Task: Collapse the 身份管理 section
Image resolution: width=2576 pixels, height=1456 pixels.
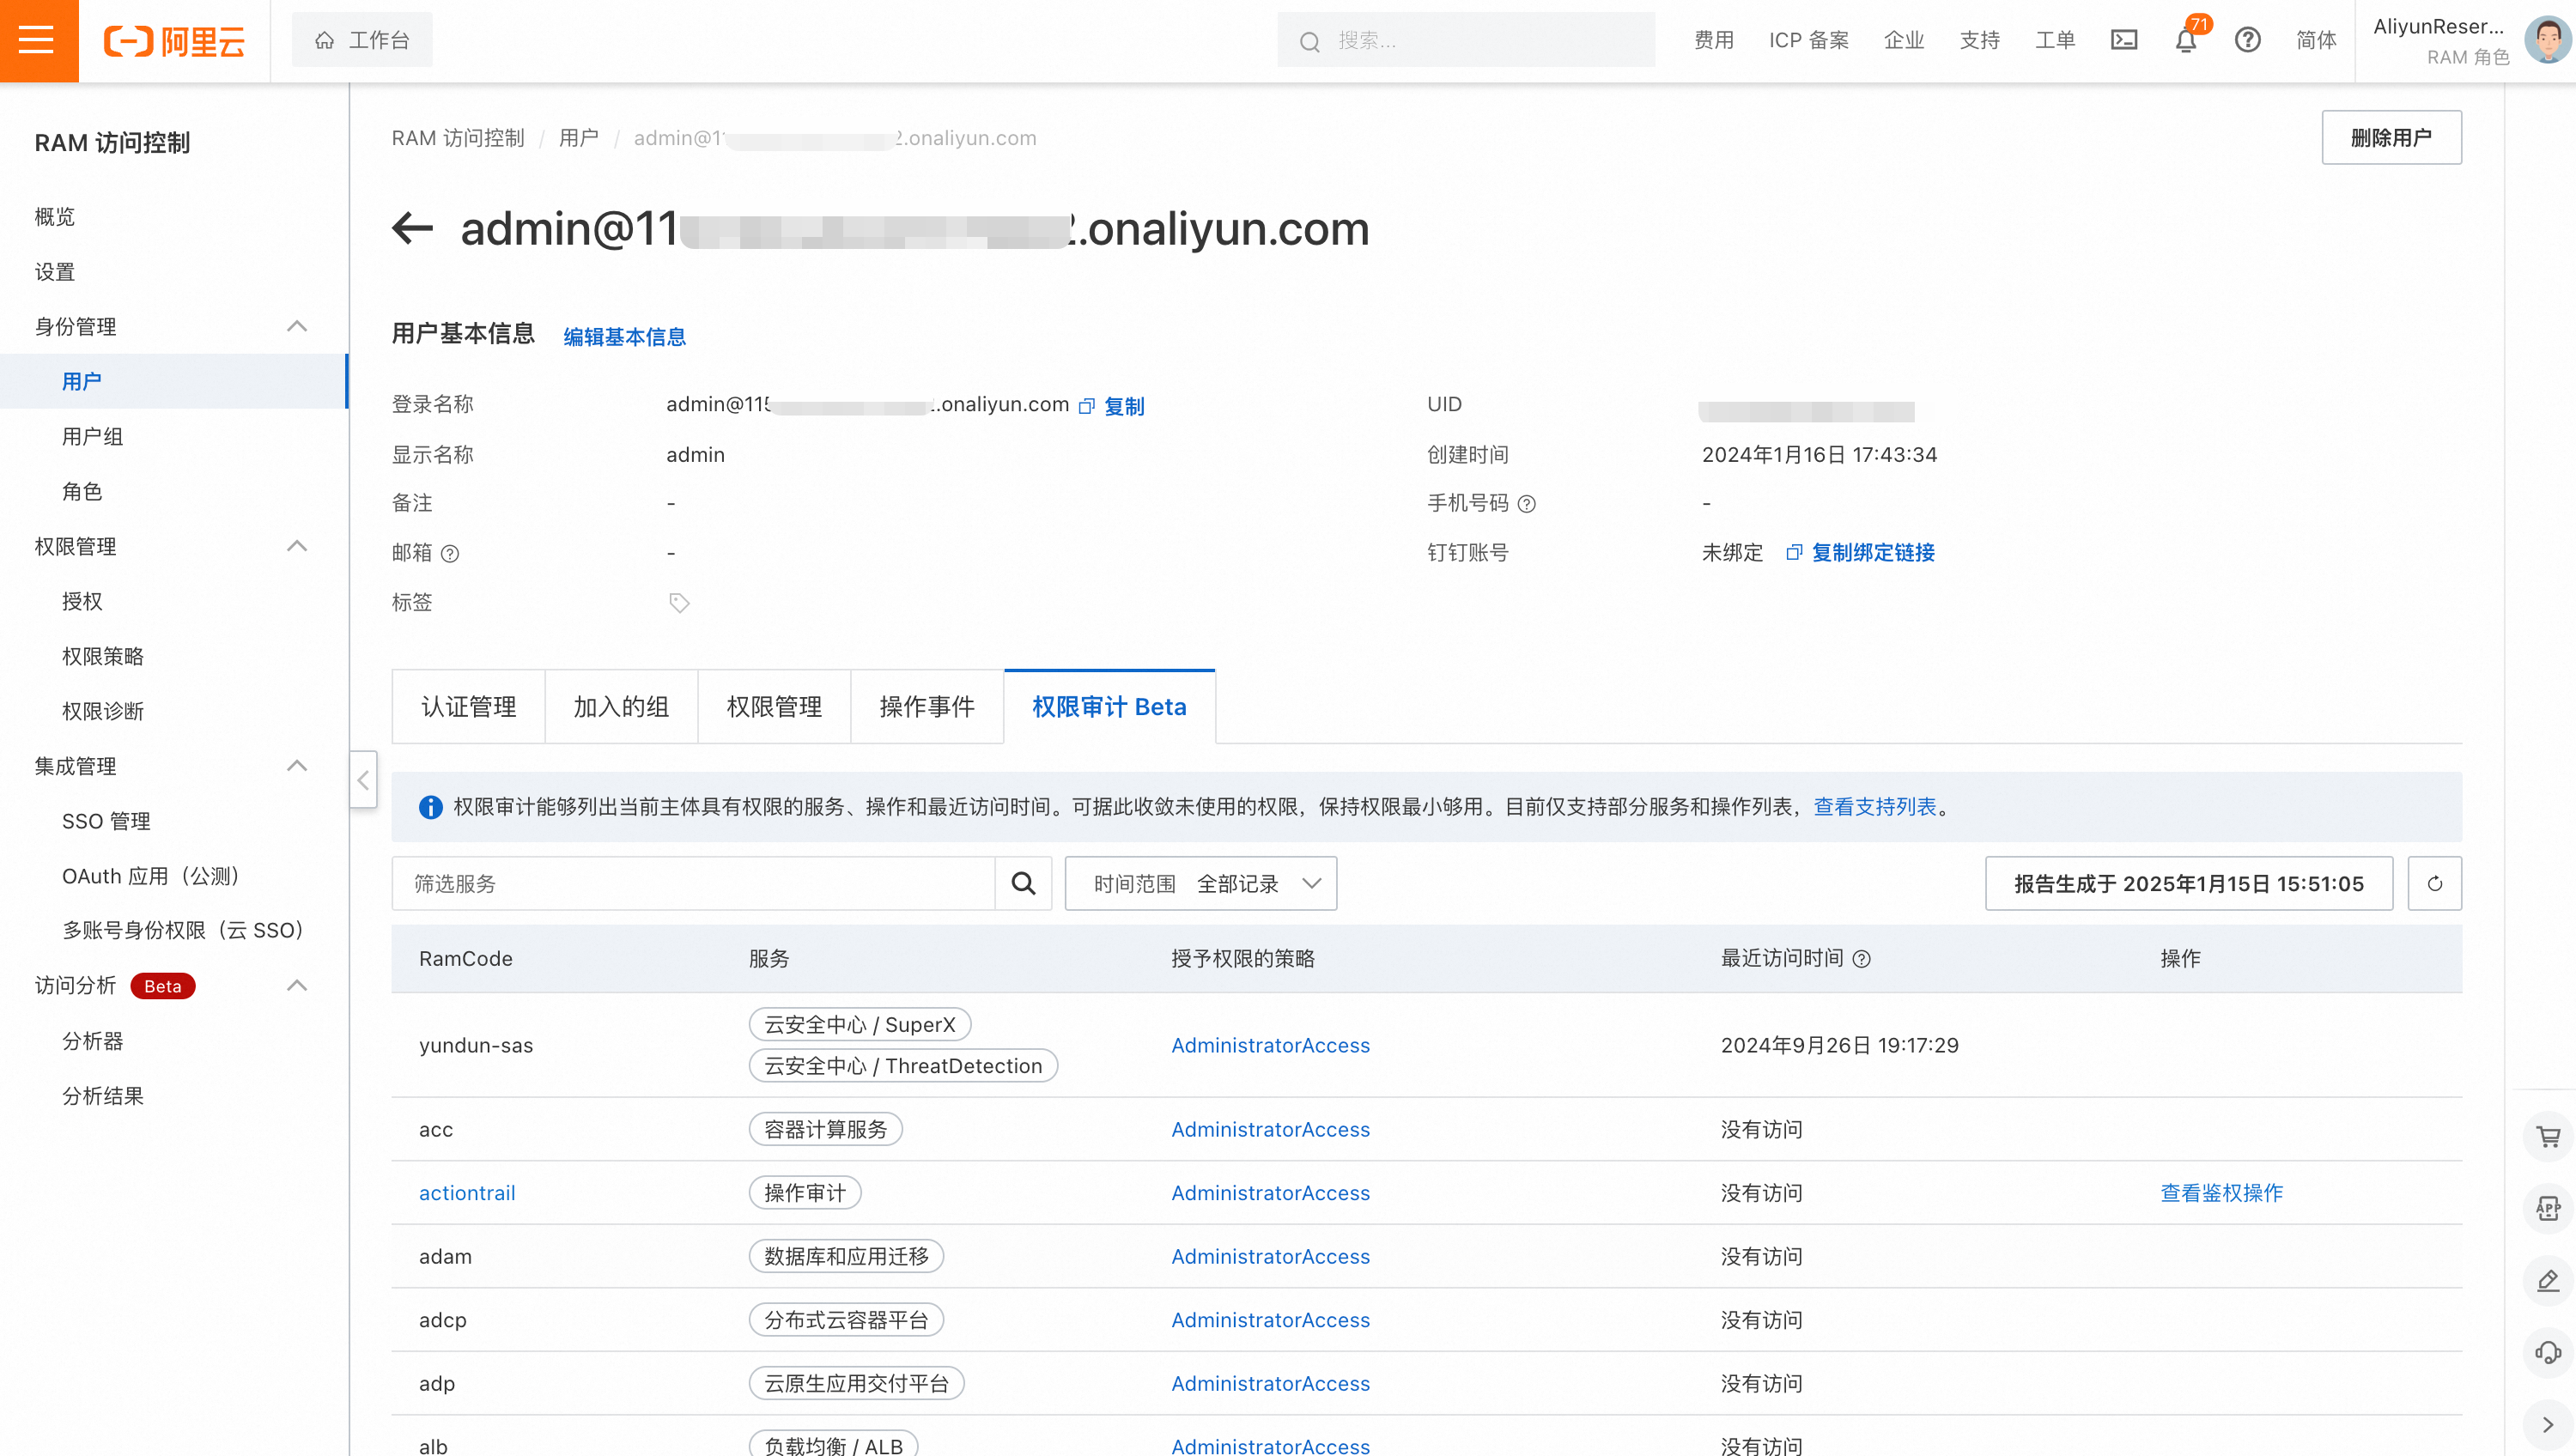Action: pyautogui.click(x=297, y=327)
